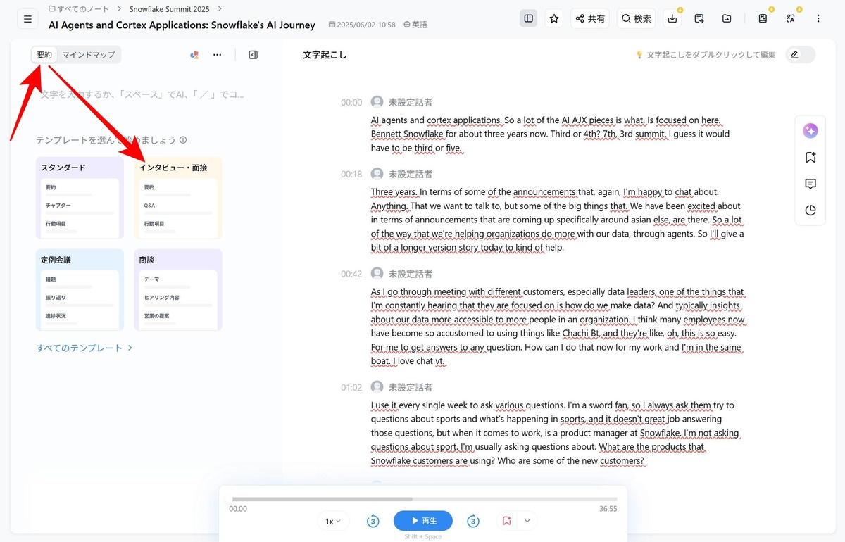
Task: Click the translate icon in the top toolbar
Action: coord(791,19)
